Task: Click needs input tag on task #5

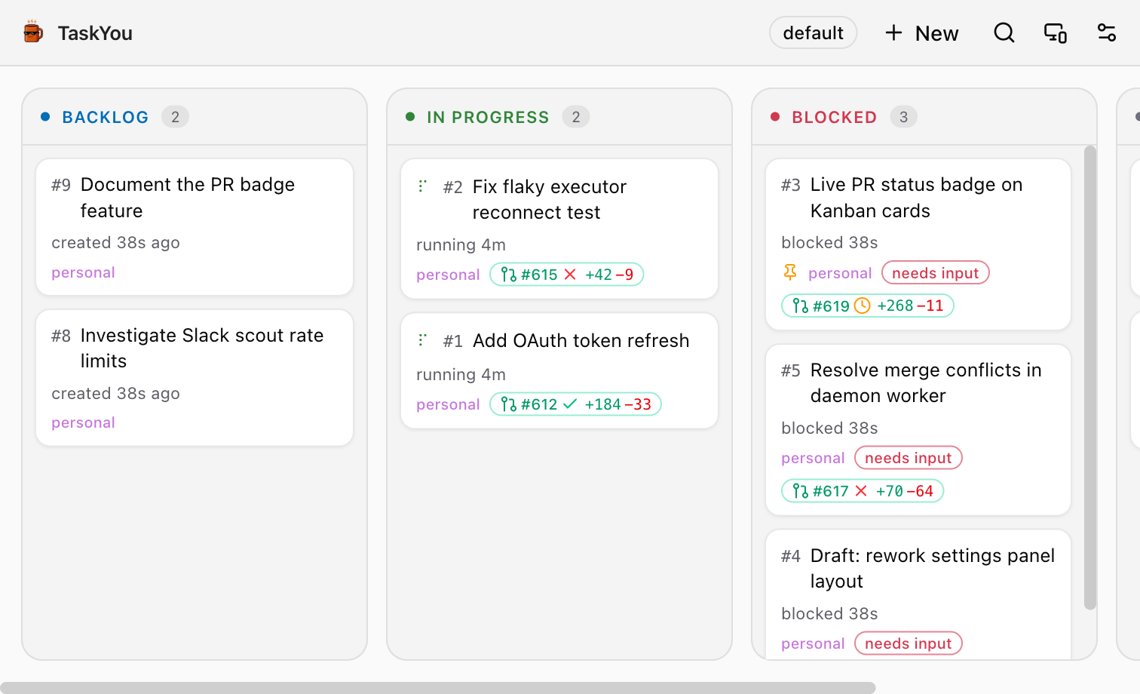Action: coord(909,458)
